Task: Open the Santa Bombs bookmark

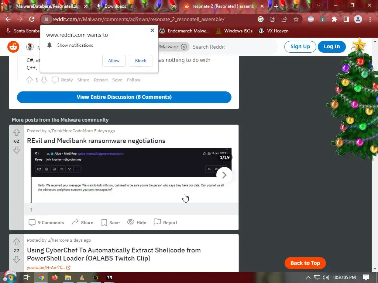Action: tap(23, 31)
